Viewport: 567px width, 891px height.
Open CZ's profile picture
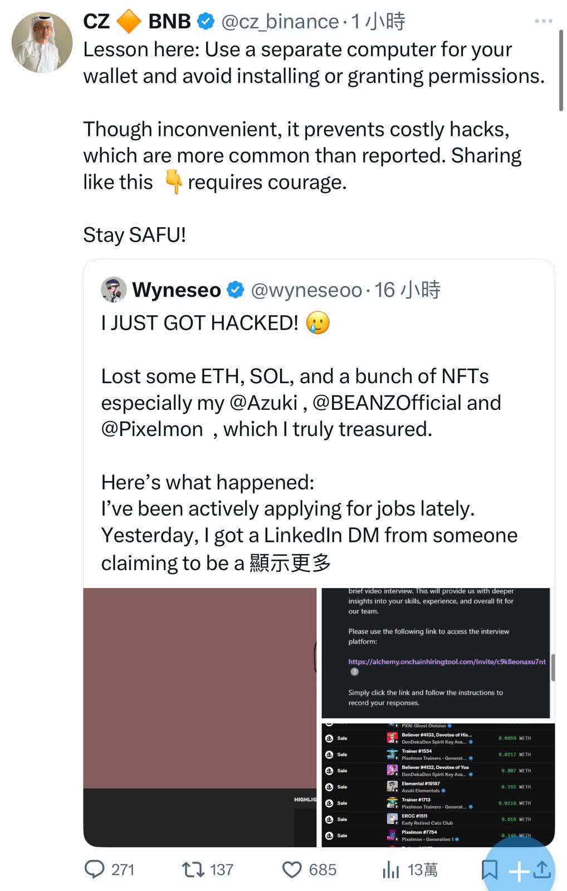42,43
